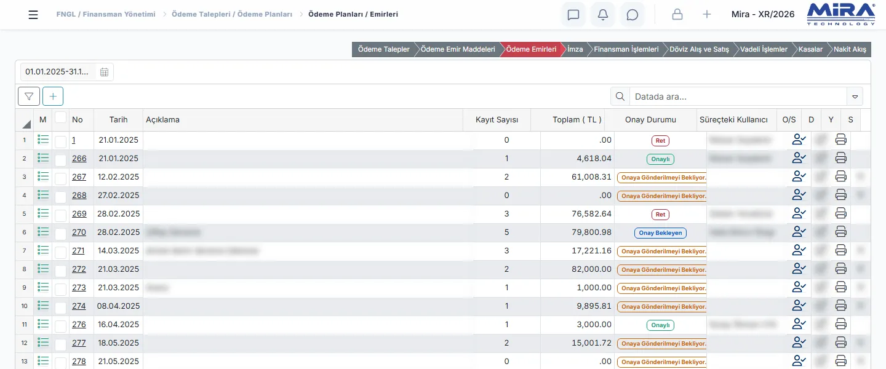This screenshot has width=886, height=369.
Task: Click the Ret badge on order 269
Action: [660, 215]
